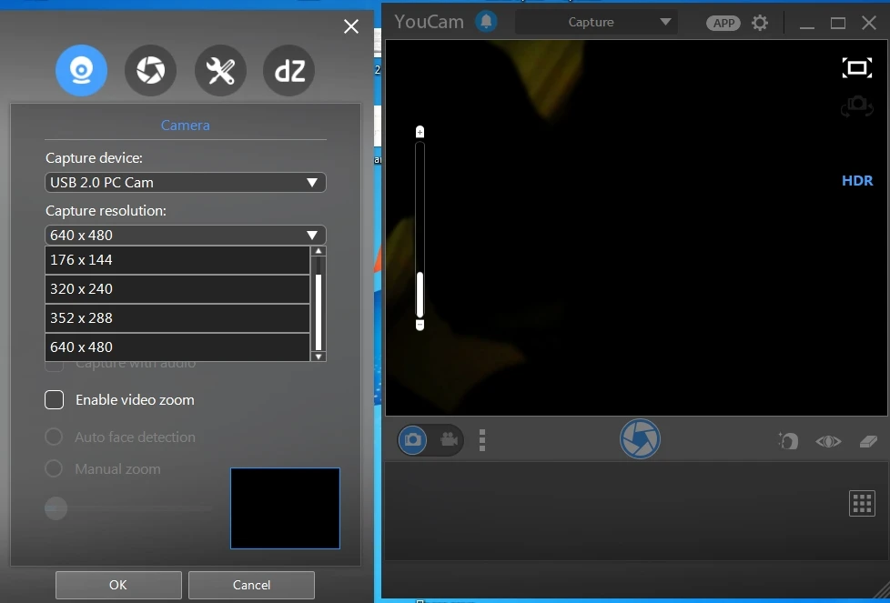Select Auto face detection radio button
The height and width of the screenshot is (603, 890).
click(x=54, y=437)
